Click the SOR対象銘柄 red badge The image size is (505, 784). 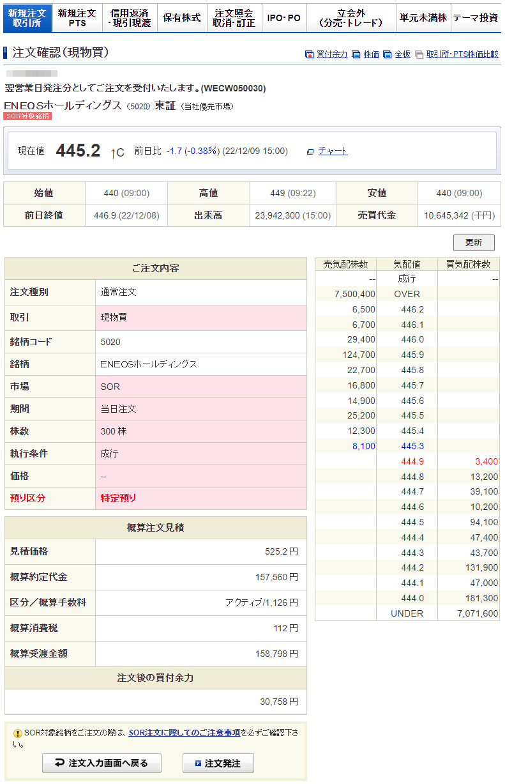click(27, 116)
